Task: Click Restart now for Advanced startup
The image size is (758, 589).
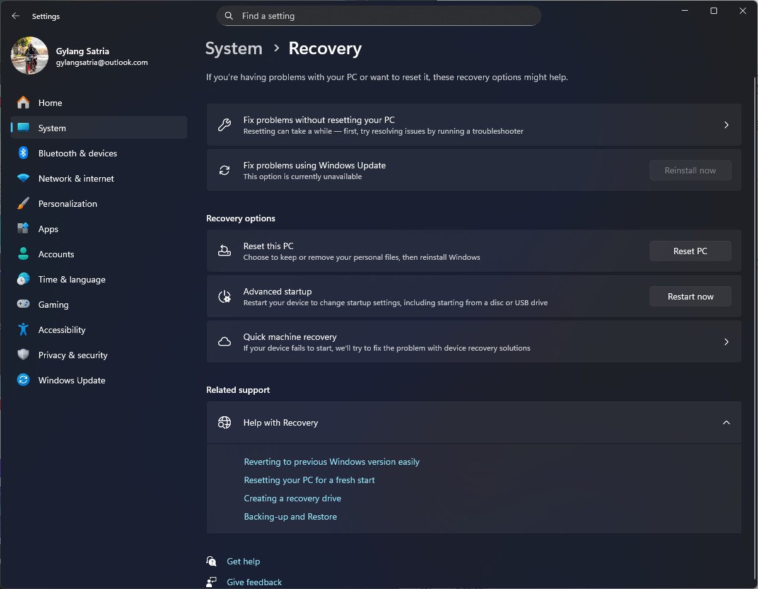Action: click(x=690, y=296)
